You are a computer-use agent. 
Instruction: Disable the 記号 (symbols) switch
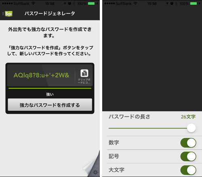188,156
